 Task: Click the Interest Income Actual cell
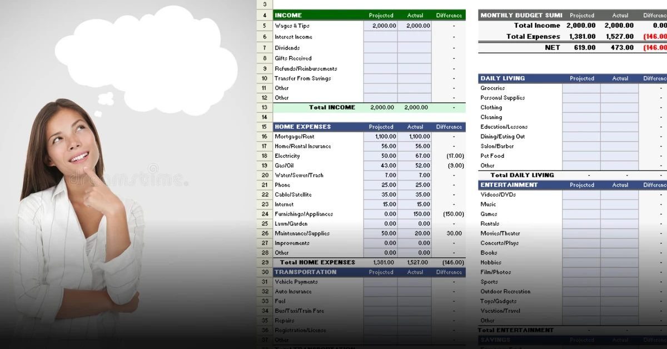click(x=415, y=36)
